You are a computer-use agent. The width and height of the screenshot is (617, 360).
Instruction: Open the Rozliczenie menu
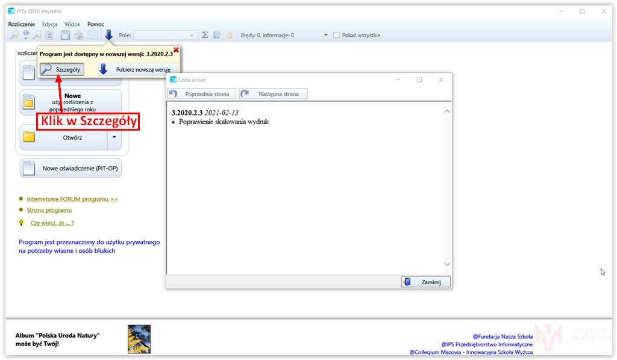click(x=22, y=24)
